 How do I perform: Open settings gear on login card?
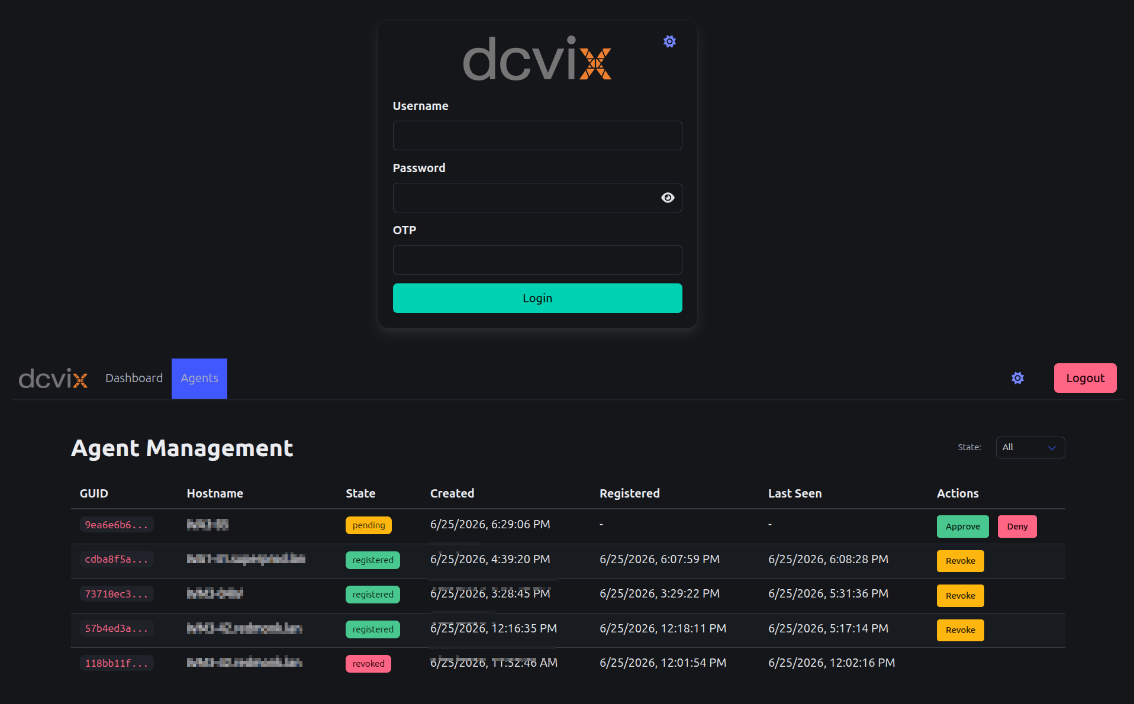coord(669,41)
